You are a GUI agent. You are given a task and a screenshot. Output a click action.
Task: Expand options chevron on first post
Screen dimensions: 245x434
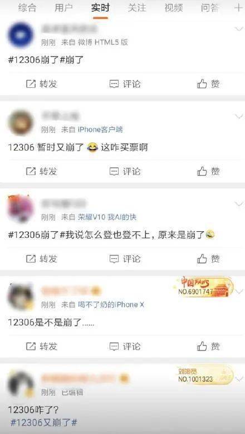[x=239, y=29]
